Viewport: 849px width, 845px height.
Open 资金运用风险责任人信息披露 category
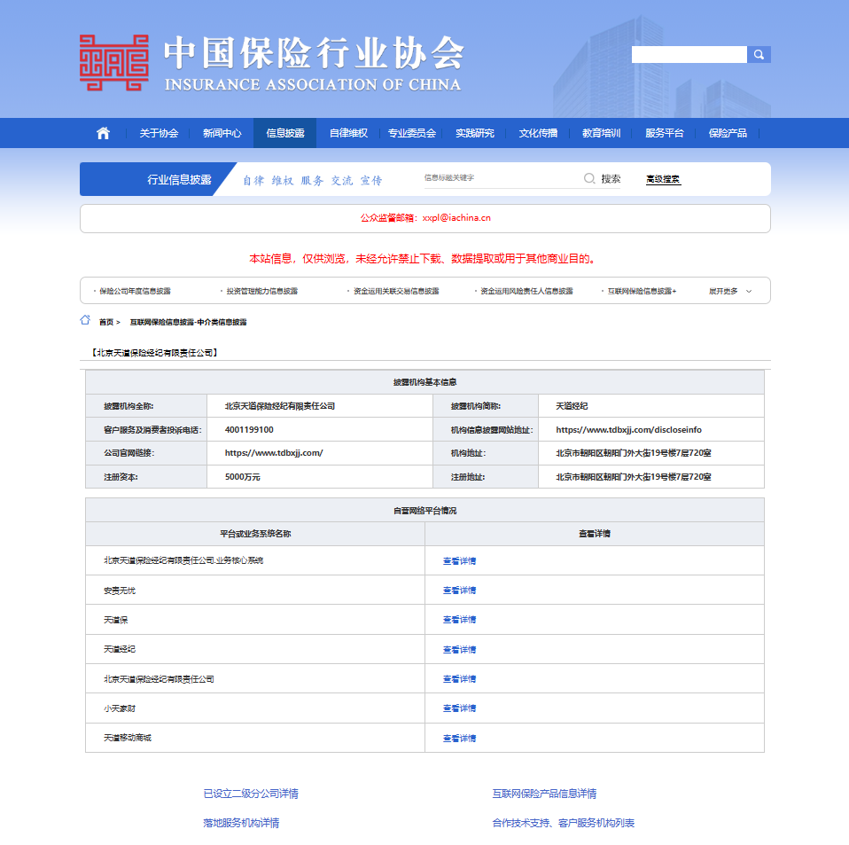pos(526,292)
